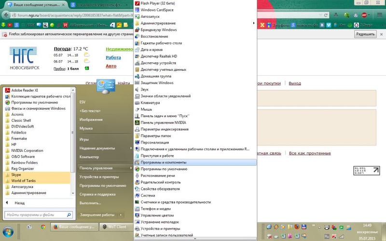Switch to the Ваше сообщение успешно browser tab
Viewport: 386px width, 241px height.
[36, 5]
